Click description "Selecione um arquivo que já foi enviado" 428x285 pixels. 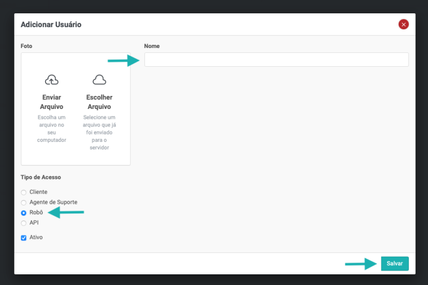(x=99, y=128)
